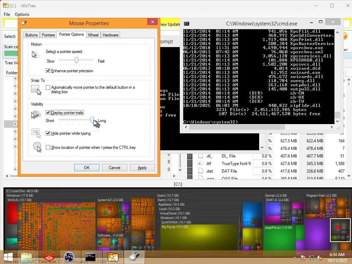The height and width of the screenshot is (264, 352).
Task: Toggle Enhance pointer precision checkbox
Action: (48, 71)
